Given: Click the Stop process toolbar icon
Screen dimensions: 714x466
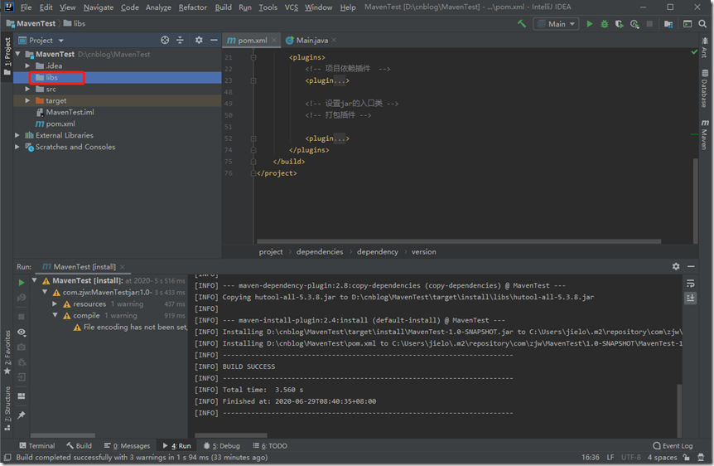Looking at the screenshot, I should (x=649, y=24).
